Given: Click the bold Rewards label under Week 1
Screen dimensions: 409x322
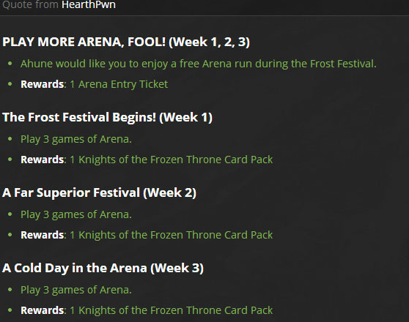Looking at the screenshot, I should [43, 160].
